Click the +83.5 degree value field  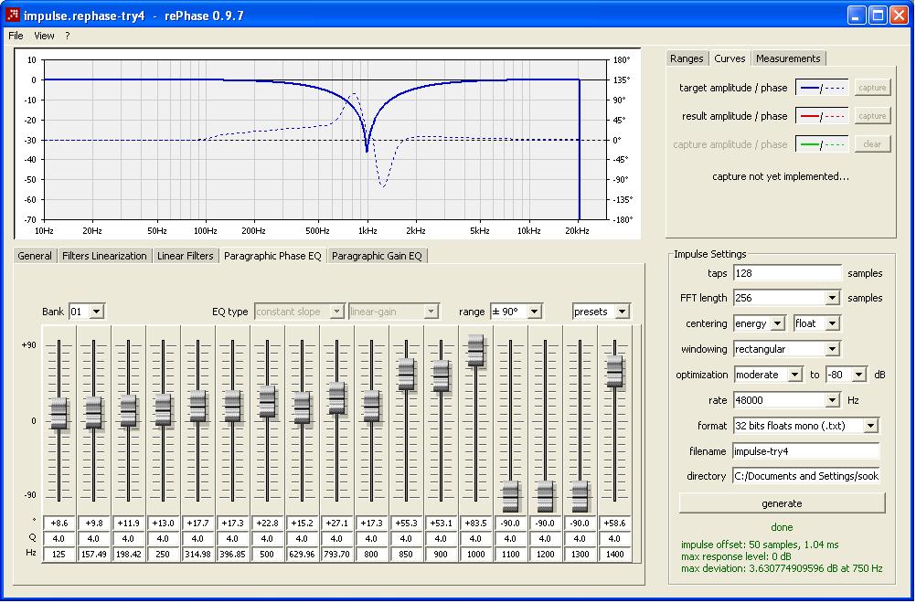(475, 524)
